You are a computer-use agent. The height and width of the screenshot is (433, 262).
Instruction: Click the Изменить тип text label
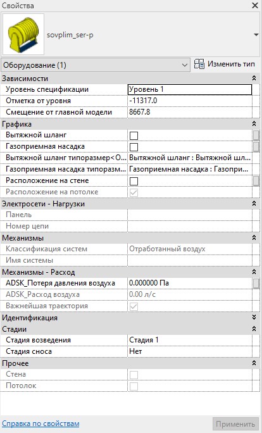click(231, 64)
